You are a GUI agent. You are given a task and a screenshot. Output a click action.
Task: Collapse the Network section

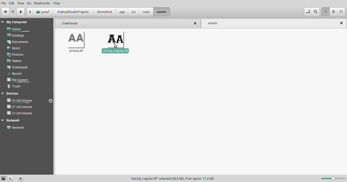(3, 120)
